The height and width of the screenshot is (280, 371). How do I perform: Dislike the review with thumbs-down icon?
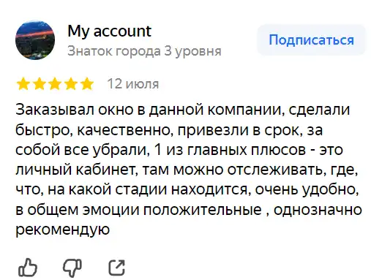pyautogui.click(x=72, y=268)
